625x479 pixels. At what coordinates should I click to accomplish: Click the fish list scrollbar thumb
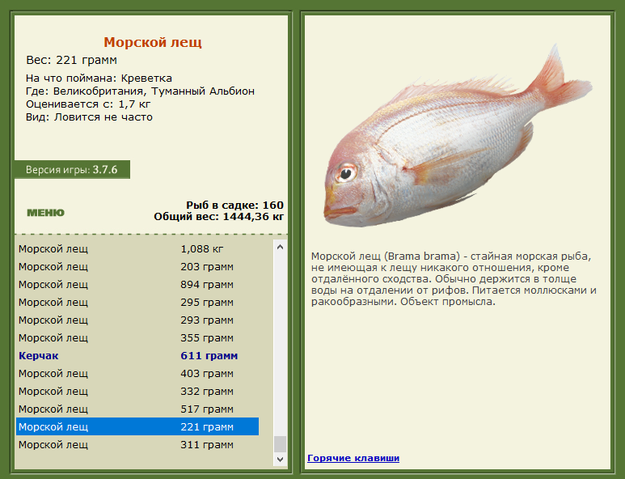[x=281, y=444]
